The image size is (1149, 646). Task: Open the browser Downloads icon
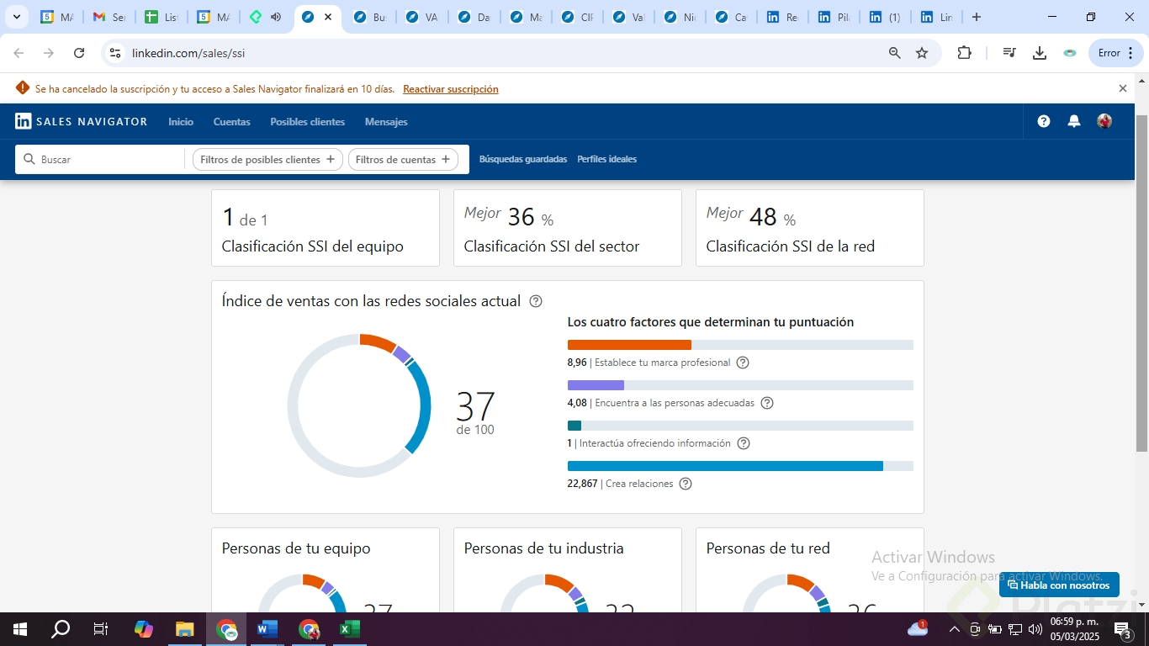pos(1040,53)
